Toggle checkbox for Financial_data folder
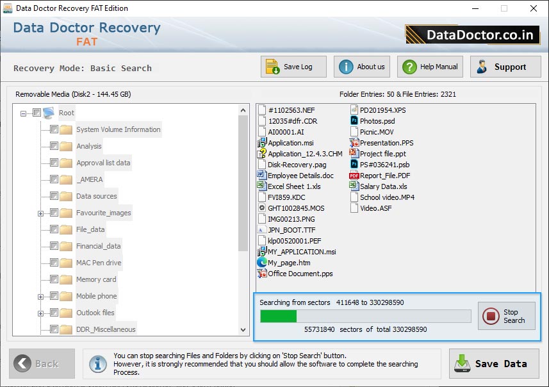The width and height of the screenshot is (549, 387). 54,246
